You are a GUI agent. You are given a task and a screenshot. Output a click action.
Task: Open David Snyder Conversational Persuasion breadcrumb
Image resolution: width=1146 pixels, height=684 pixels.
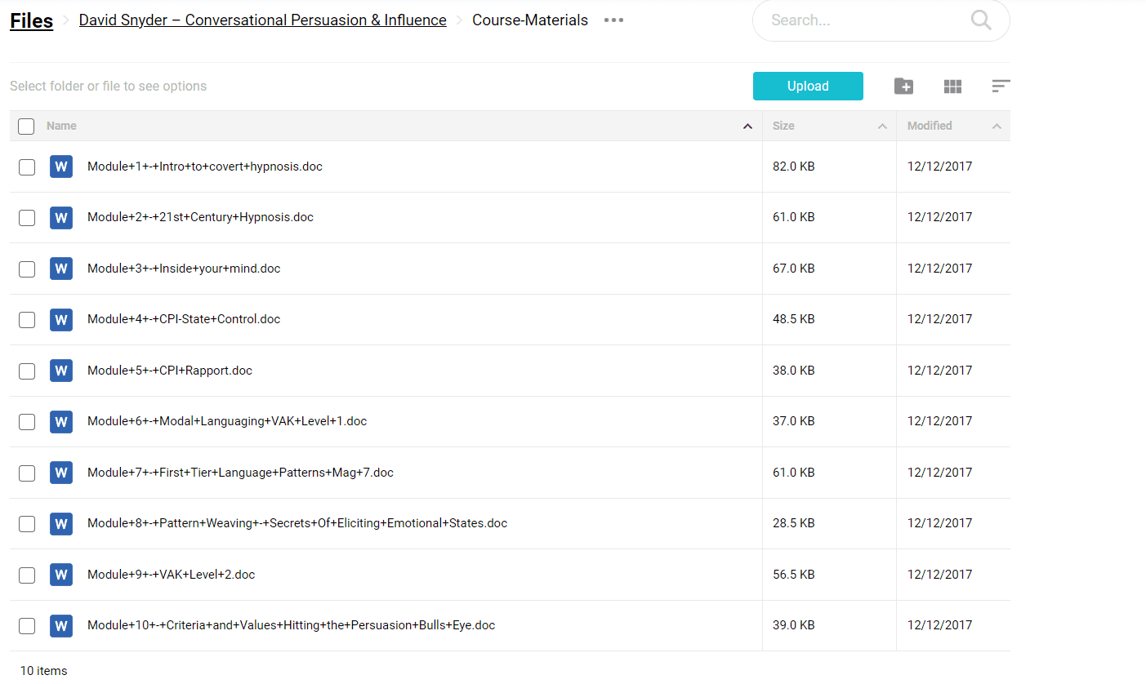click(262, 20)
